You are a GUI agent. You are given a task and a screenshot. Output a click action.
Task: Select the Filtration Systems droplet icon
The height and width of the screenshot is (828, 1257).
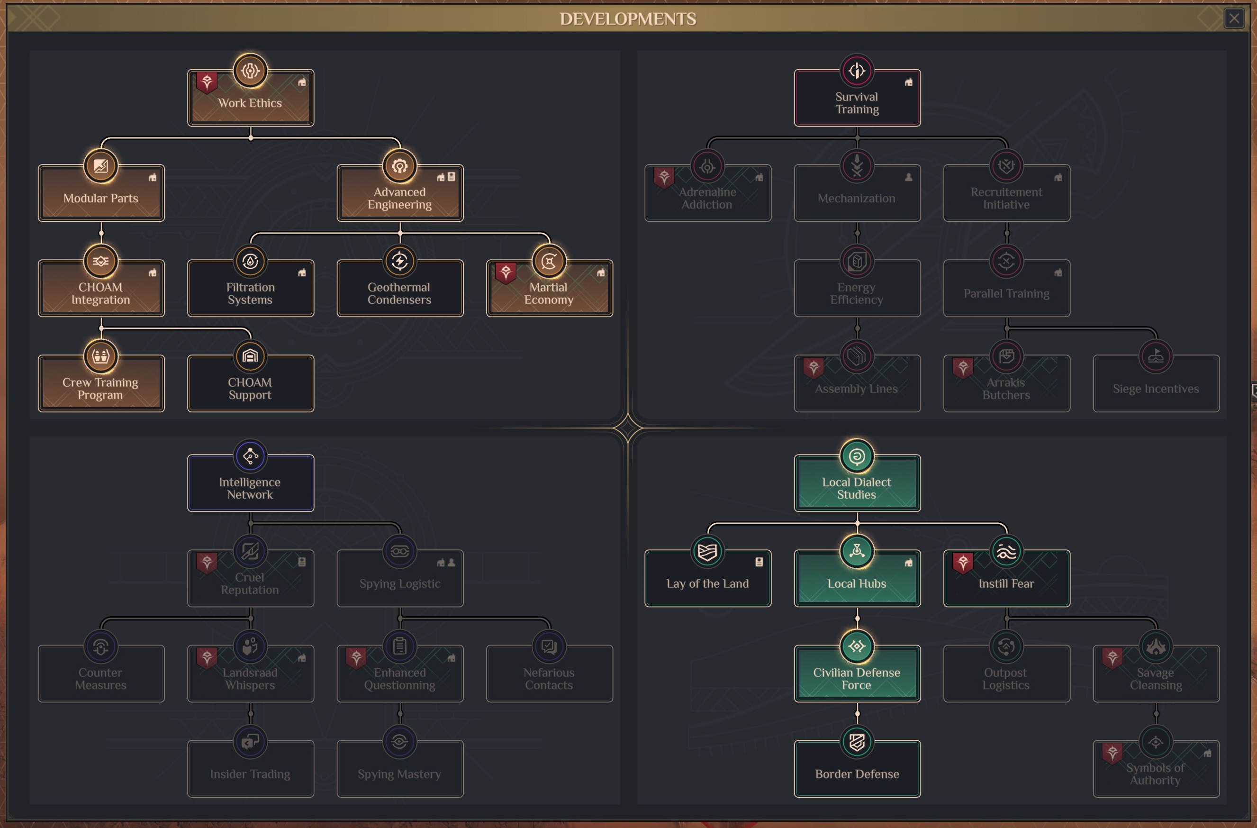click(250, 261)
